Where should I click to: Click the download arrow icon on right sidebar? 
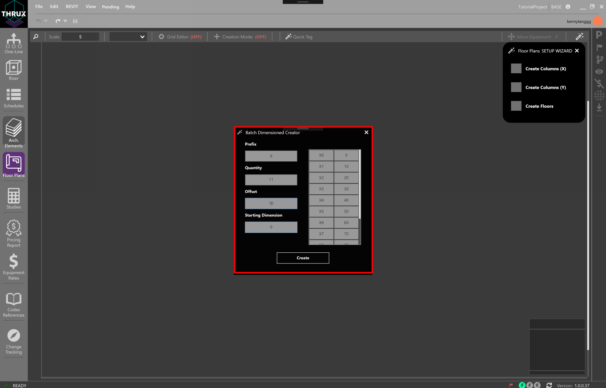pyautogui.click(x=599, y=107)
